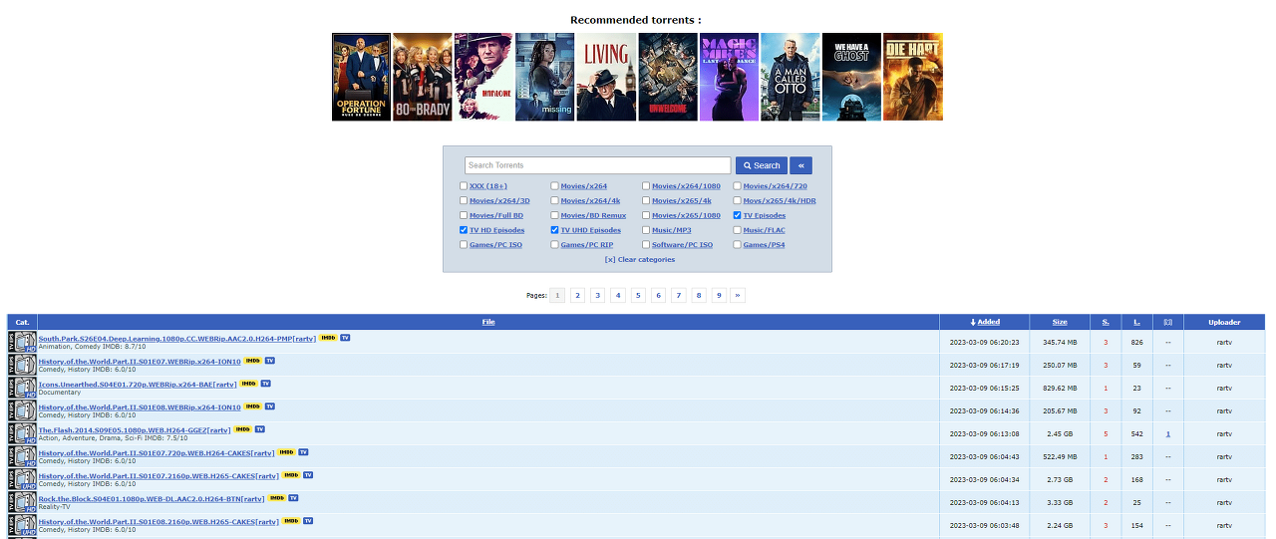
Task: Check the Movies/x264/1080 checkbox
Action: click(x=645, y=186)
